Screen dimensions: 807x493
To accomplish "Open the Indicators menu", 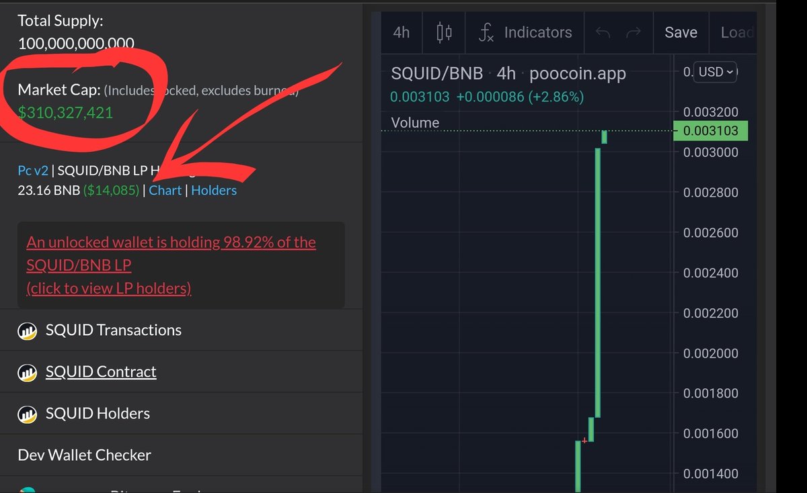I will tap(525, 32).
